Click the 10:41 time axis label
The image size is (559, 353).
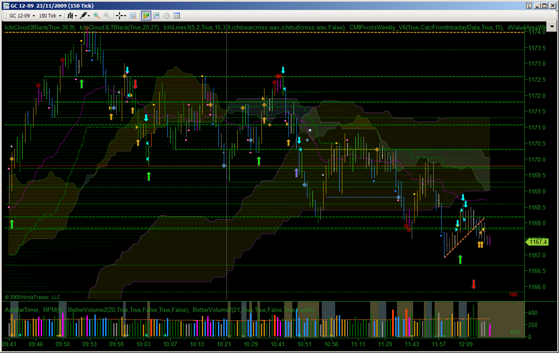pos(278,345)
